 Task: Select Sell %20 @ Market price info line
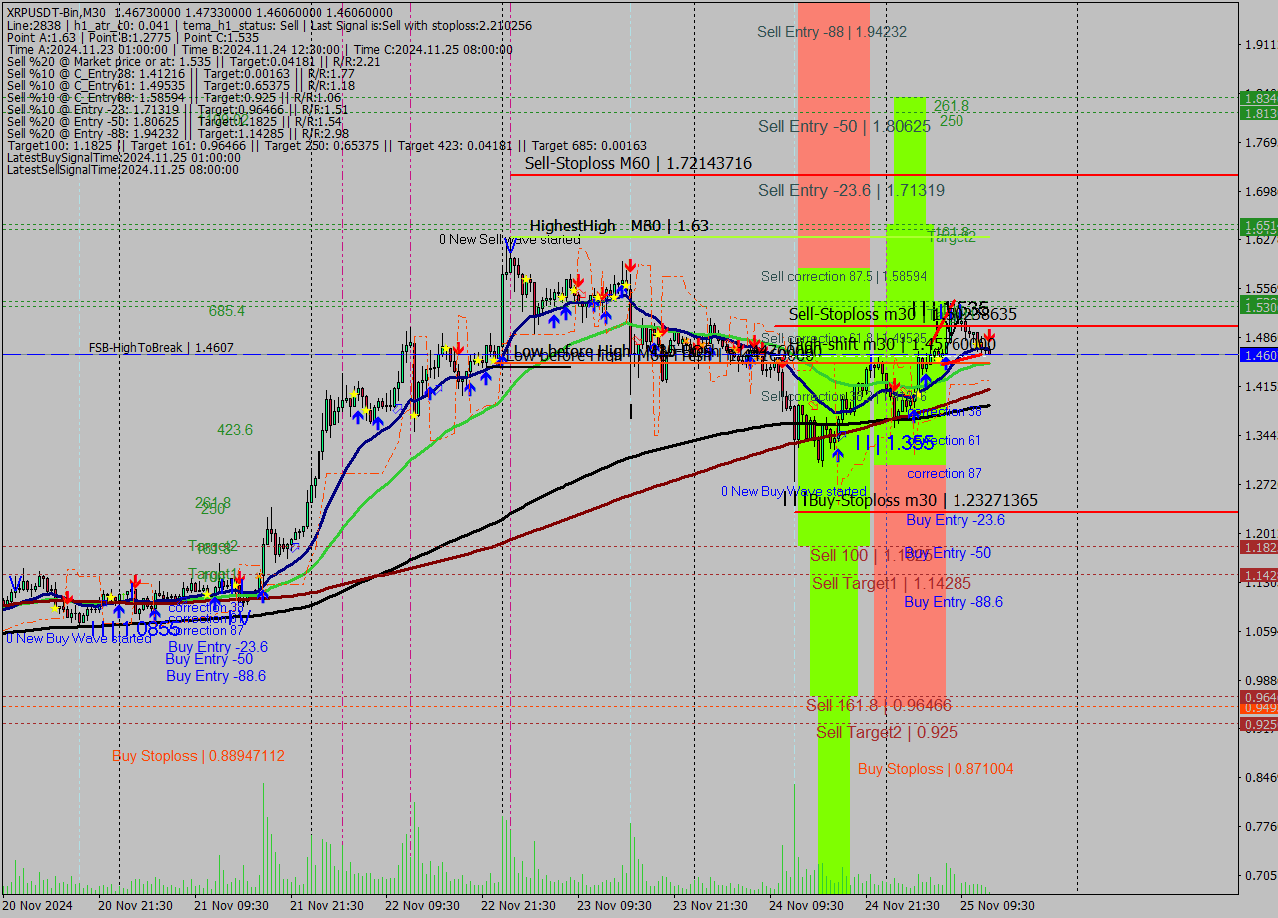(194, 62)
